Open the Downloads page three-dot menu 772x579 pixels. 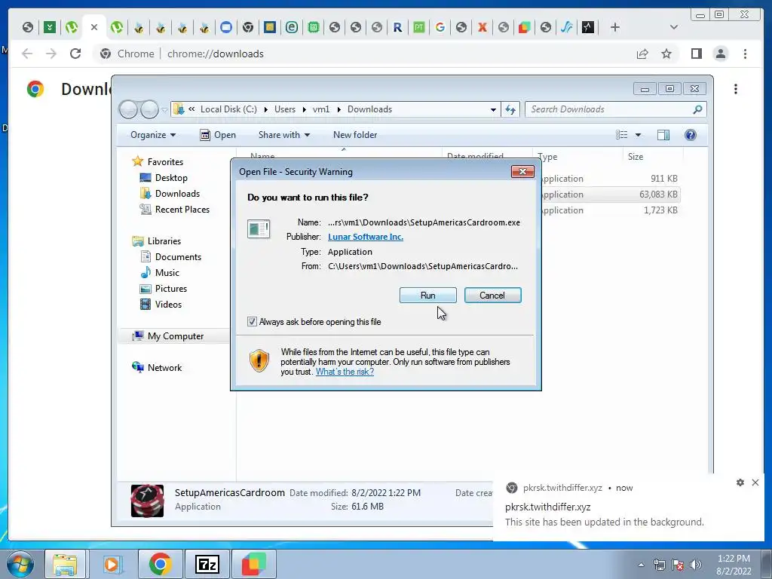736,89
